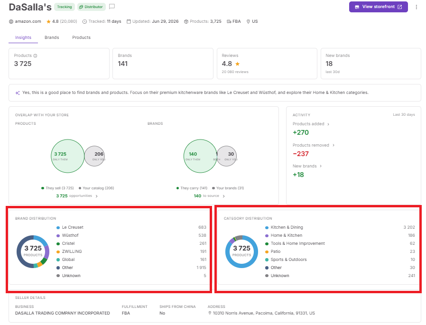426x325 pixels.
Task: Click the info icon on Products card
Action: point(35,56)
